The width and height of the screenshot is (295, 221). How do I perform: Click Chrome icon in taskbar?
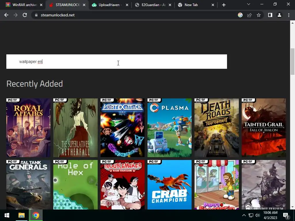pyautogui.click(x=35, y=215)
